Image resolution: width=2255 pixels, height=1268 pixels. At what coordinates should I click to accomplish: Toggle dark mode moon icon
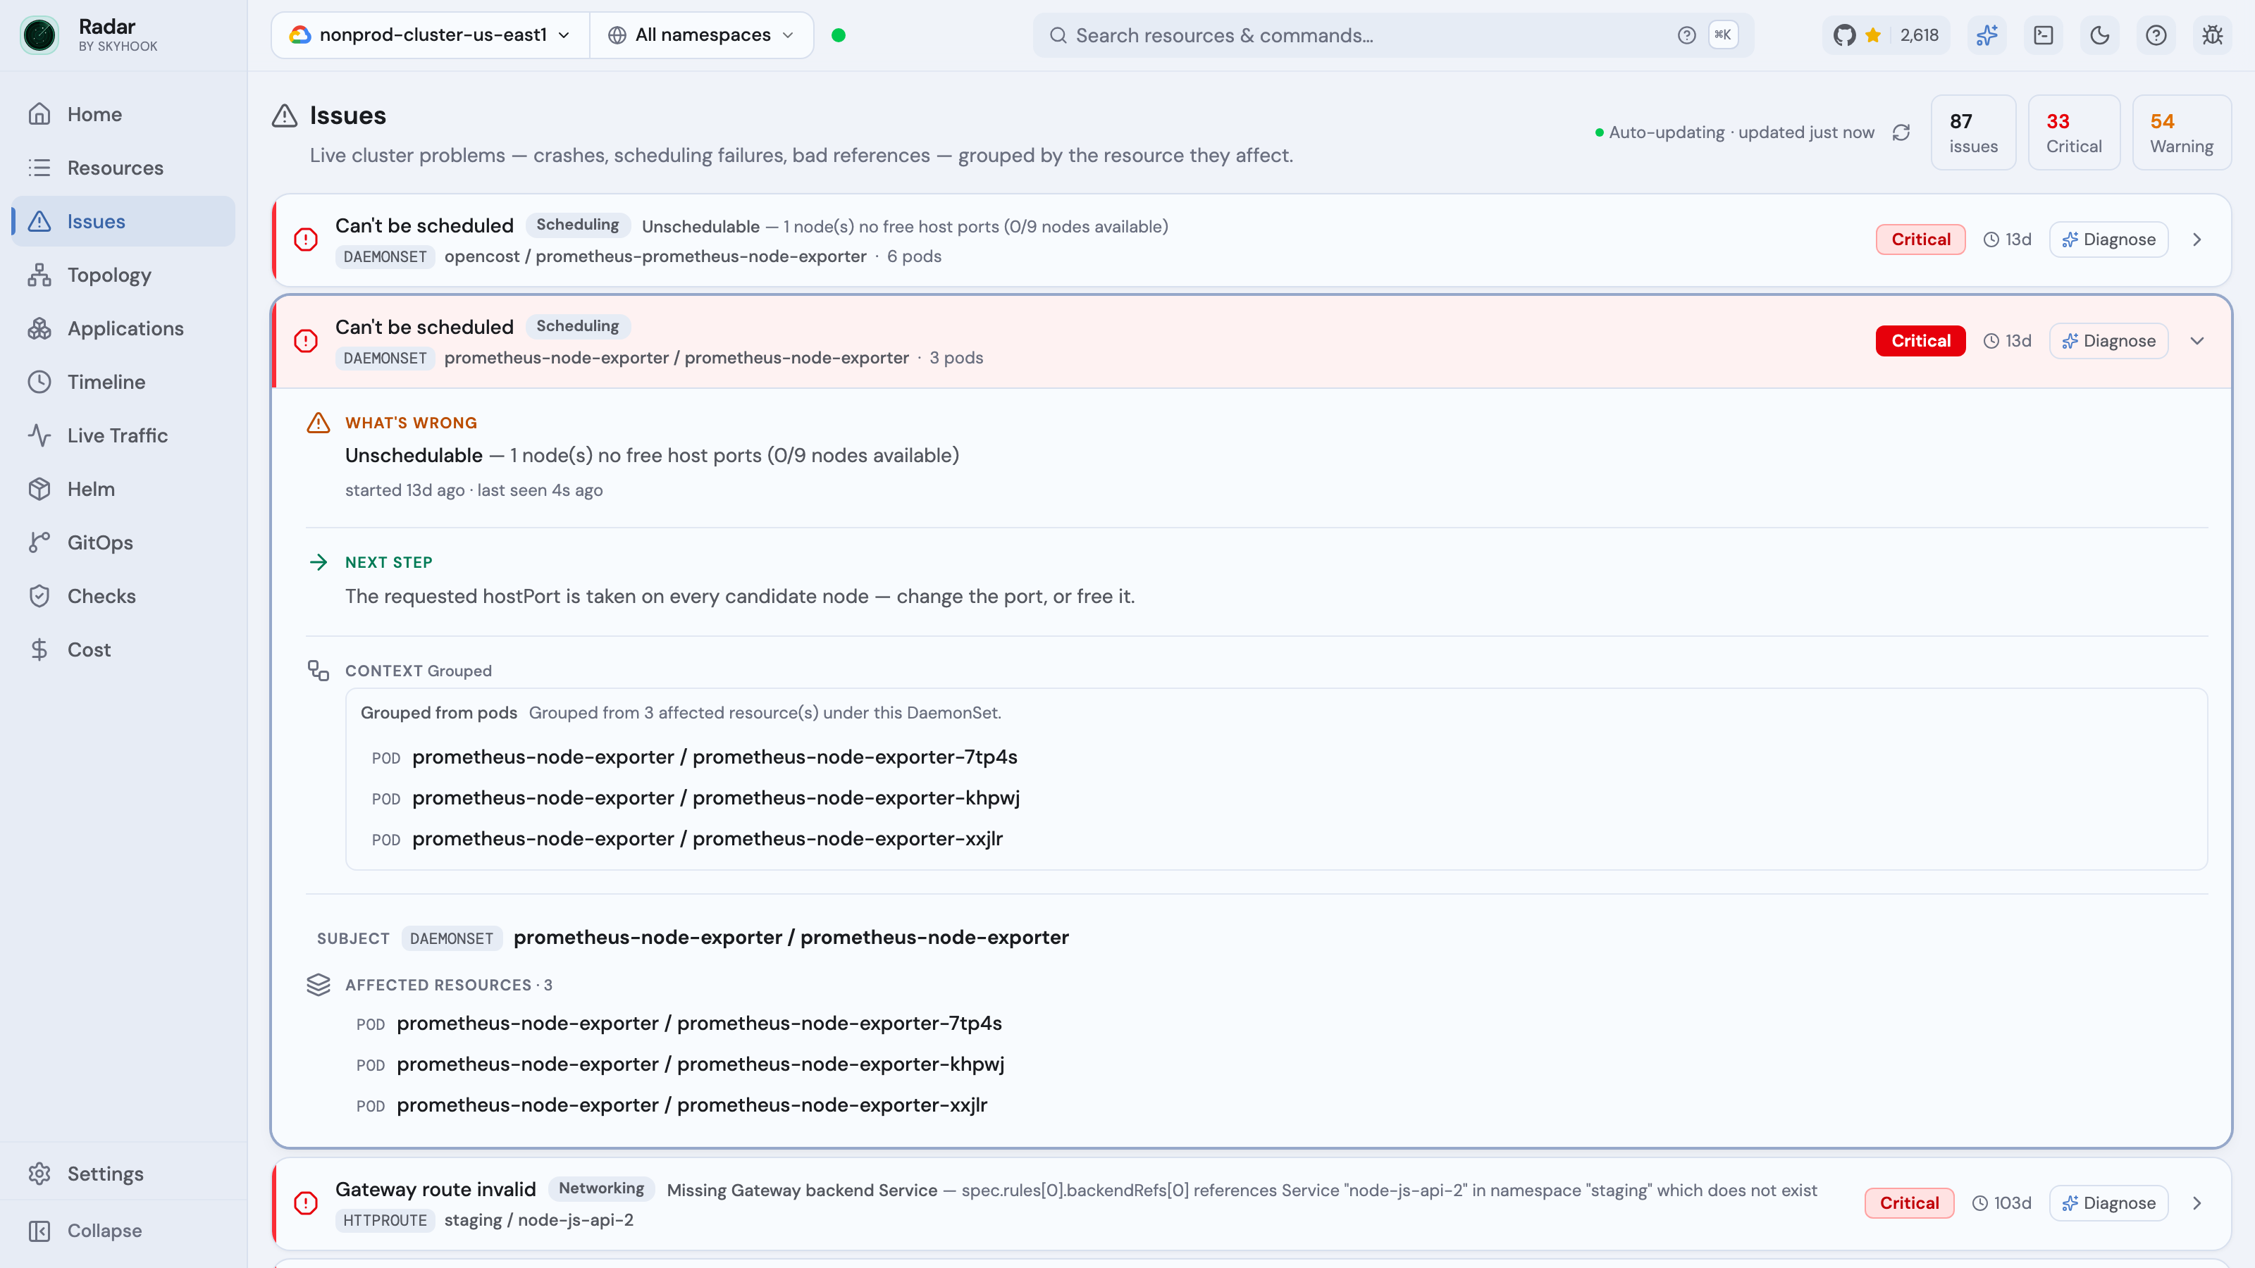[2099, 35]
